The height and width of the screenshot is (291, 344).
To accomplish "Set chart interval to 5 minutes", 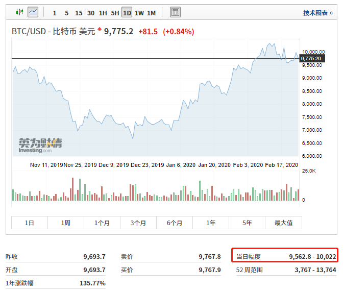I will (x=66, y=13).
